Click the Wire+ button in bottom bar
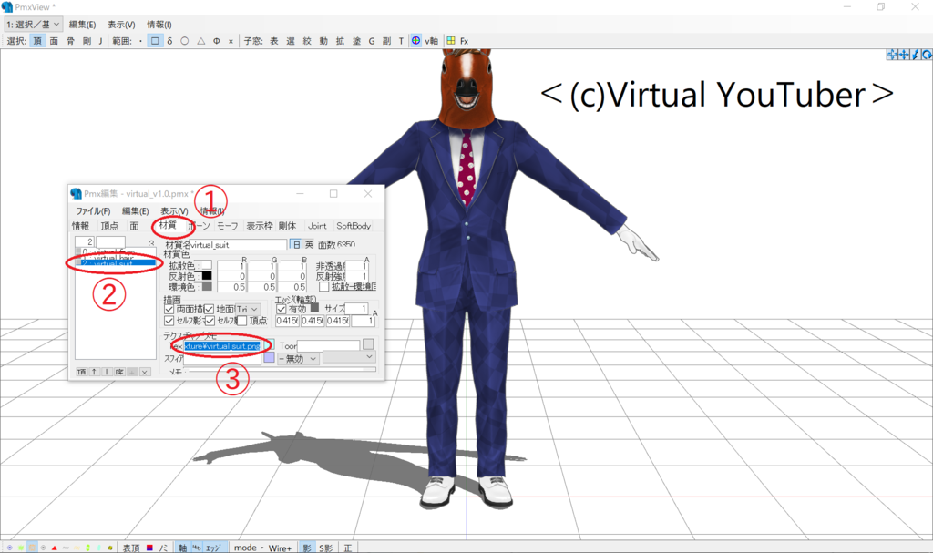Image resolution: width=933 pixels, height=553 pixels. pos(280,548)
